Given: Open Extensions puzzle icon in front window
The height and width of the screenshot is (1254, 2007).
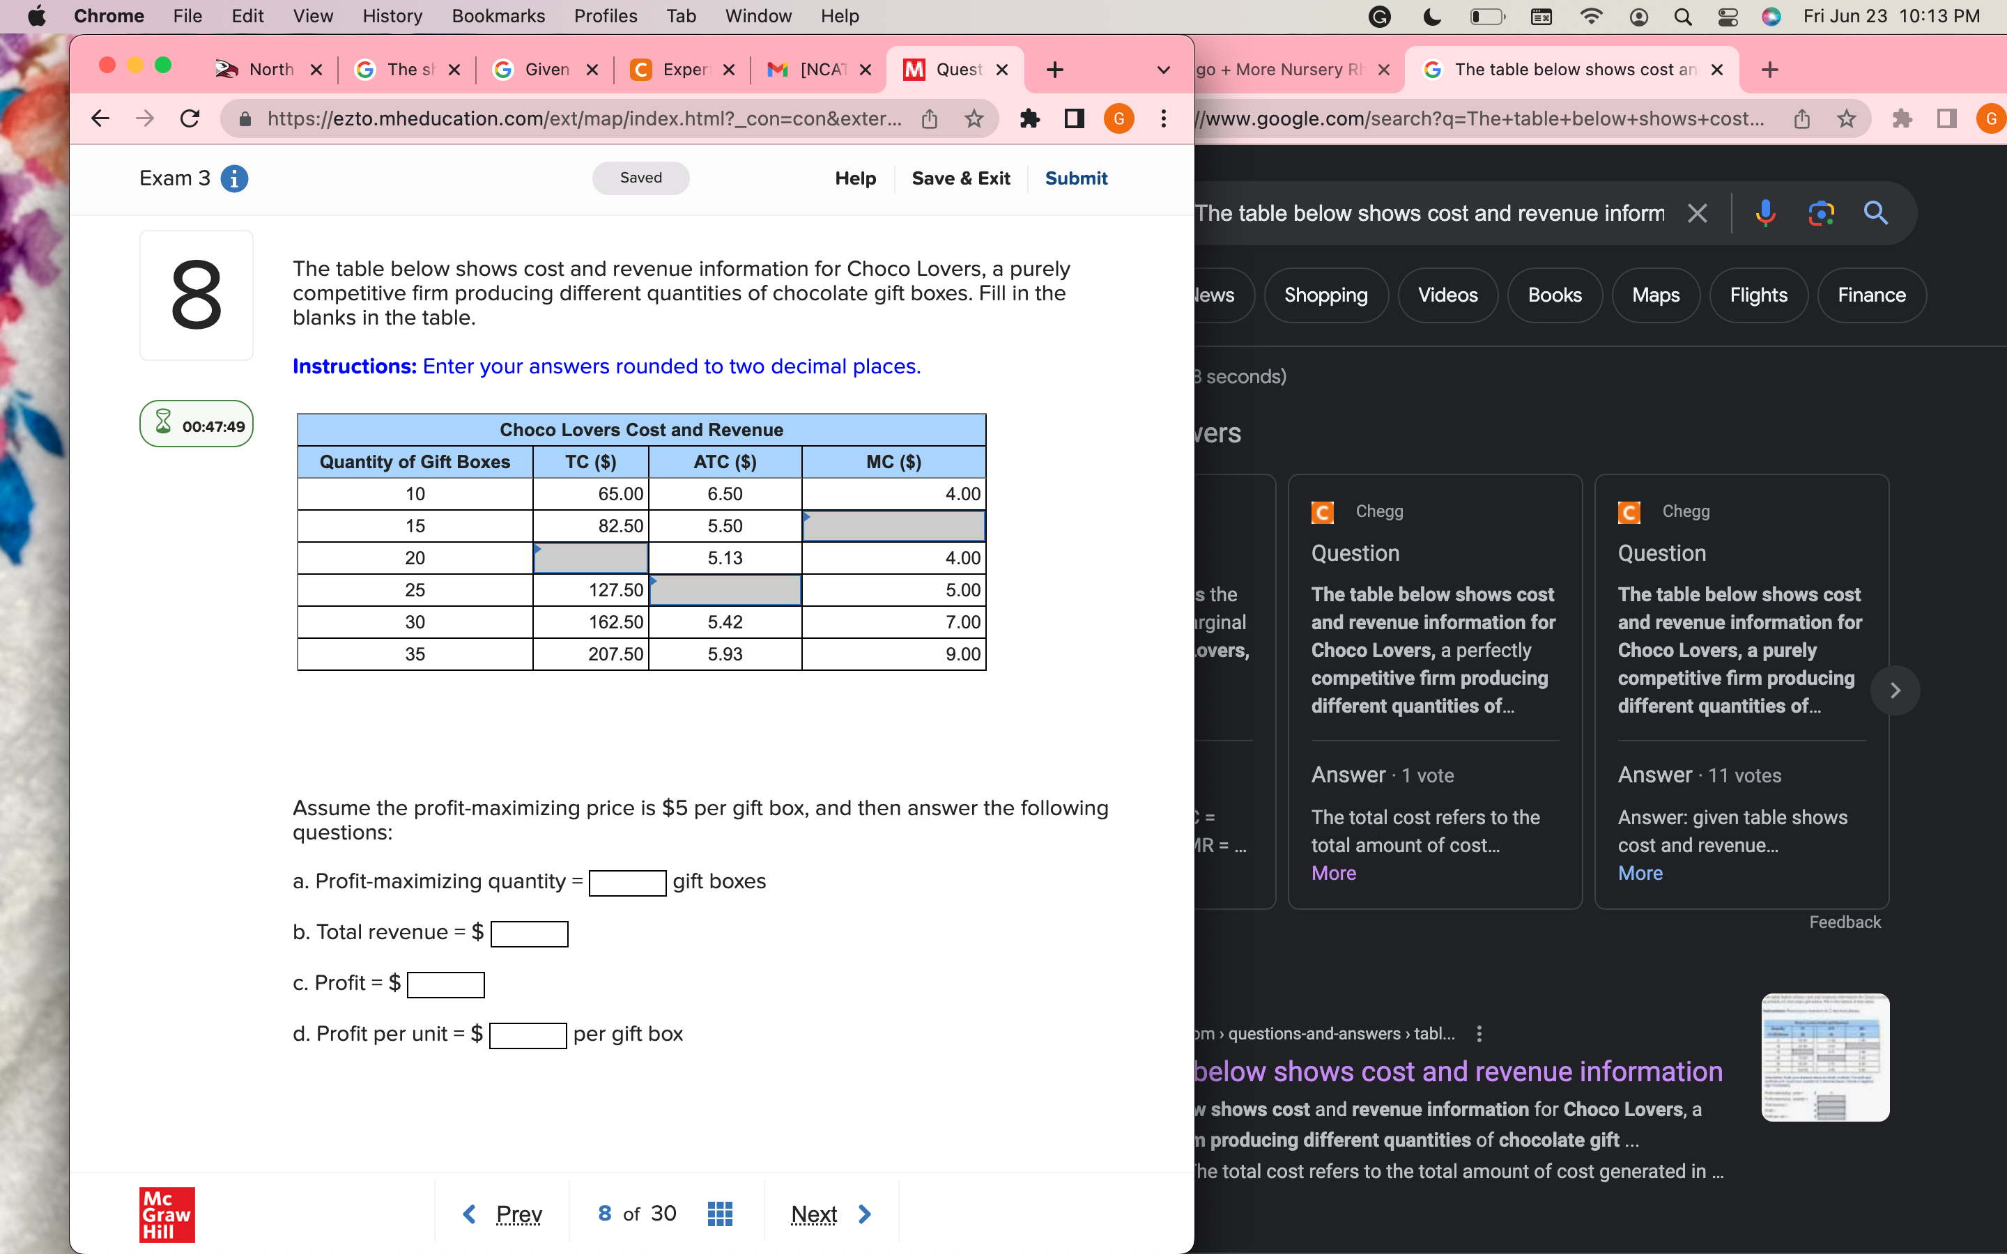Looking at the screenshot, I should pos(1029,118).
